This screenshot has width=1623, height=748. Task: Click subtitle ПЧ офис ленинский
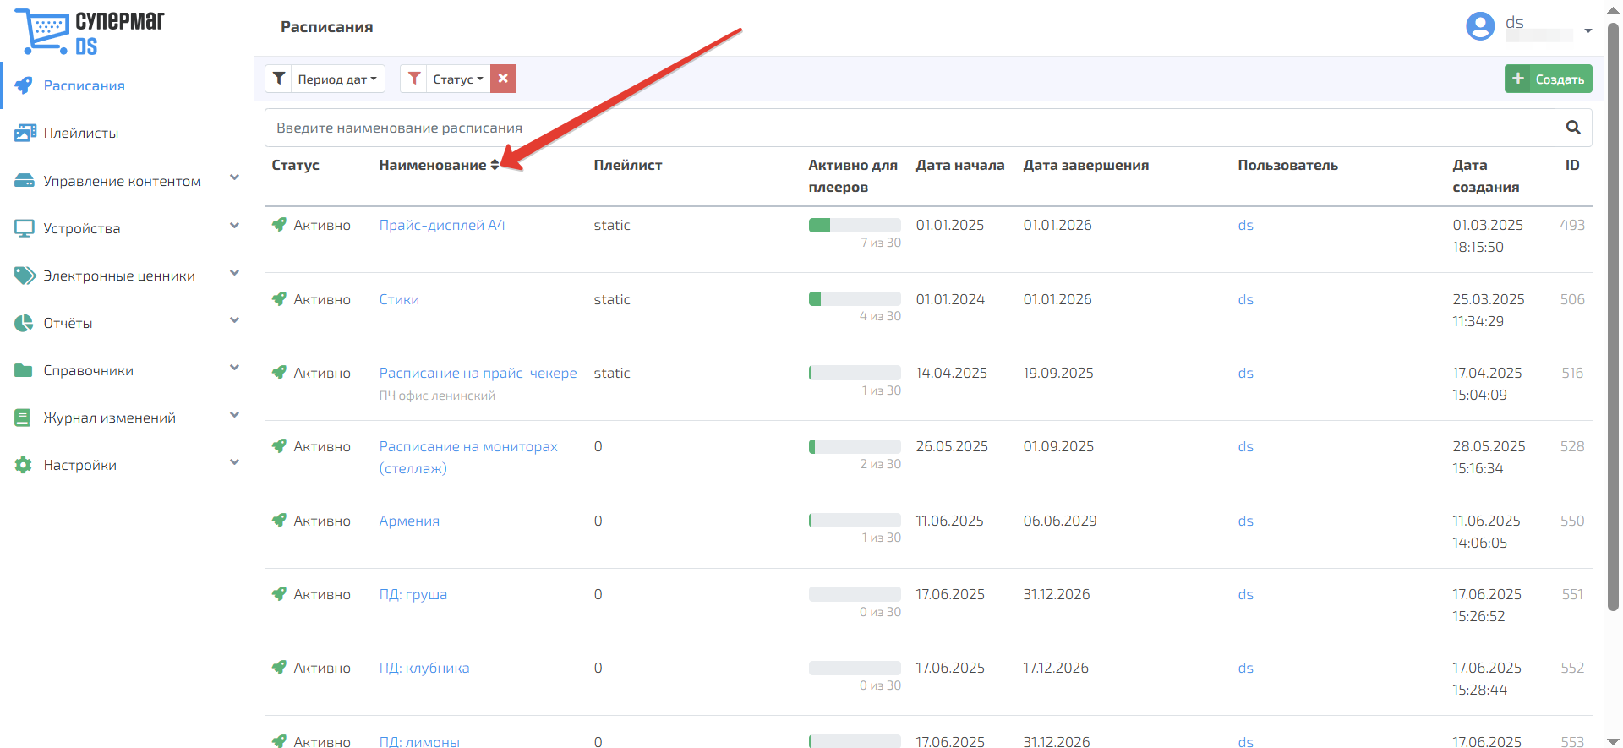pyautogui.click(x=437, y=396)
